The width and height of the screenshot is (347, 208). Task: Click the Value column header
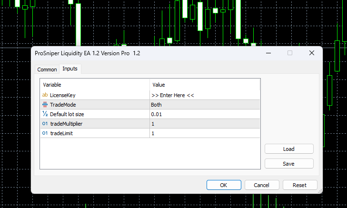(x=205, y=85)
